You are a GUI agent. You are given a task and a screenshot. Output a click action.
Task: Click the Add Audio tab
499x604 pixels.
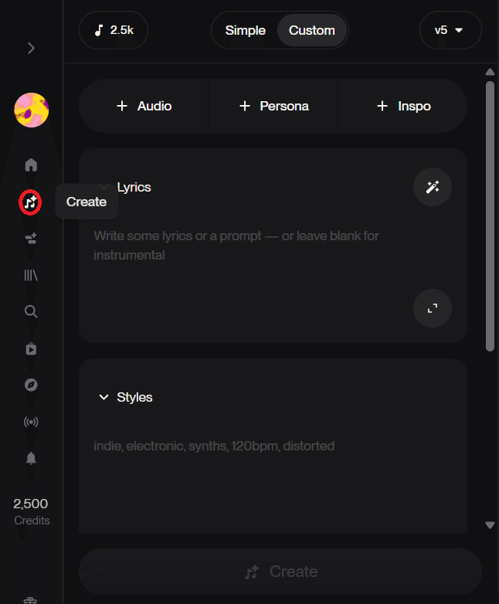[x=144, y=106]
